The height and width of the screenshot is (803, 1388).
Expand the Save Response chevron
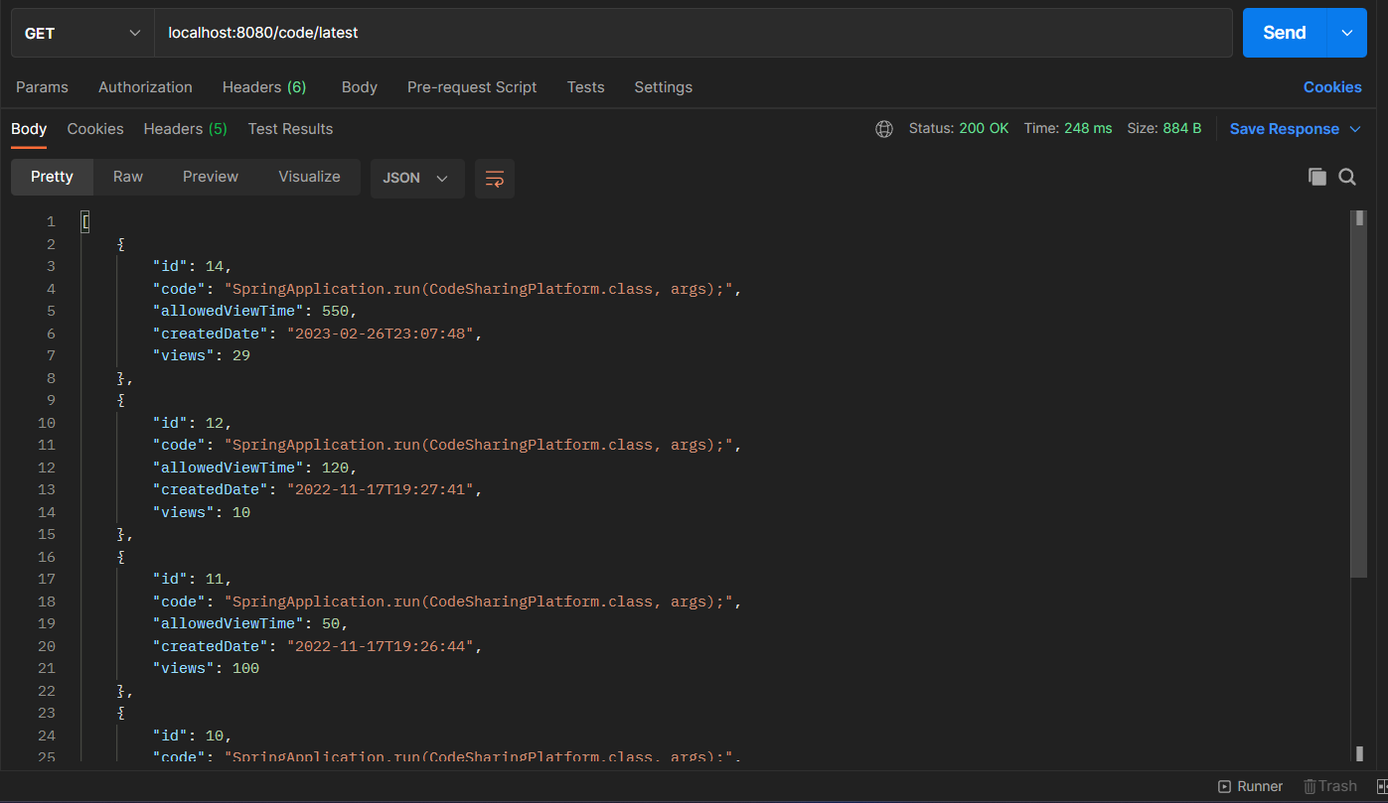[x=1355, y=129]
